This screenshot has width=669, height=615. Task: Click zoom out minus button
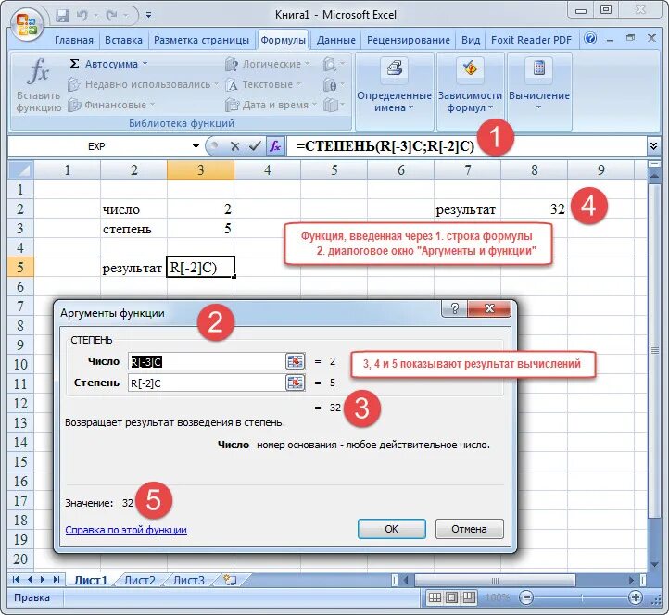pyautogui.click(x=526, y=597)
